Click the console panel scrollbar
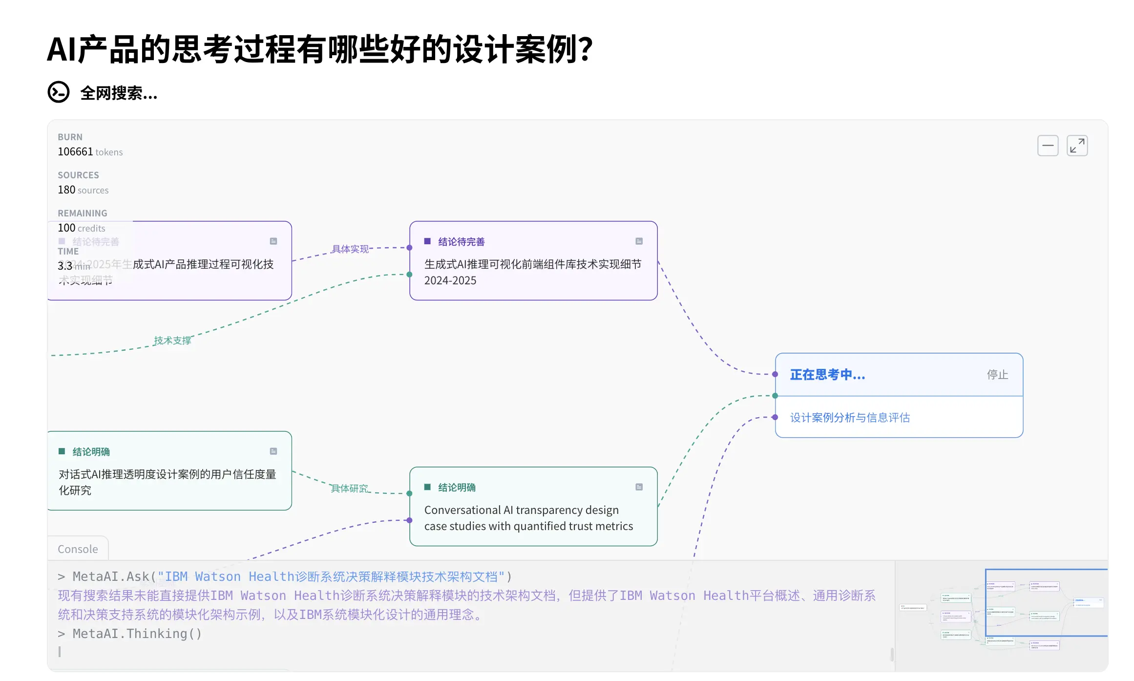This screenshot has height=681, width=1134. click(x=892, y=654)
